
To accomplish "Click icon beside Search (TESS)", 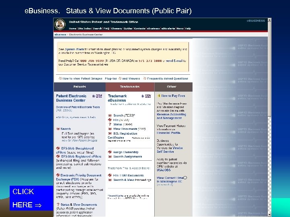I will 110,115.
